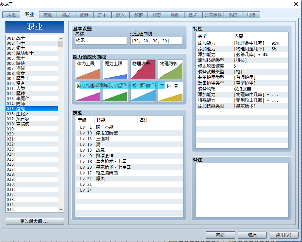
Task: Open the 魔法防御 growth curve thumbnail
Action: pos(115,92)
